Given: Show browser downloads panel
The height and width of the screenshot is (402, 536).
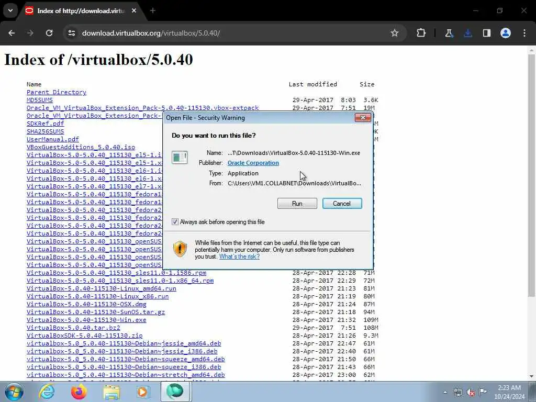Looking at the screenshot, I should click(x=468, y=33).
